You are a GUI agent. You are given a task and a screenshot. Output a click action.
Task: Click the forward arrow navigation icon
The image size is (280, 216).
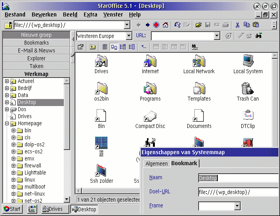click(x=147, y=25)
